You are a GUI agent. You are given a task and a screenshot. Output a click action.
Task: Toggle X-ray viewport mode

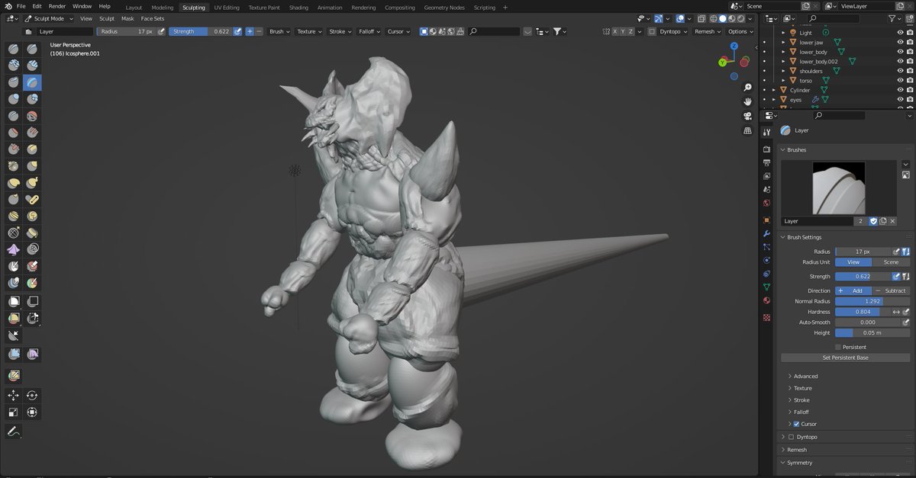(x=700, y=18)
